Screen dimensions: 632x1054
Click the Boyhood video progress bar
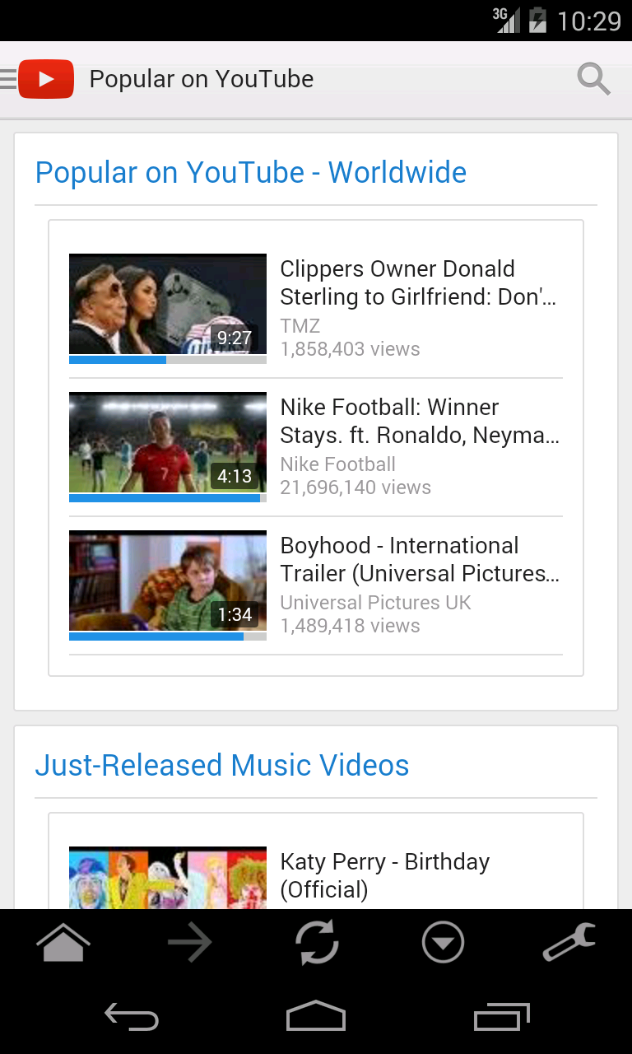(168, 637)
